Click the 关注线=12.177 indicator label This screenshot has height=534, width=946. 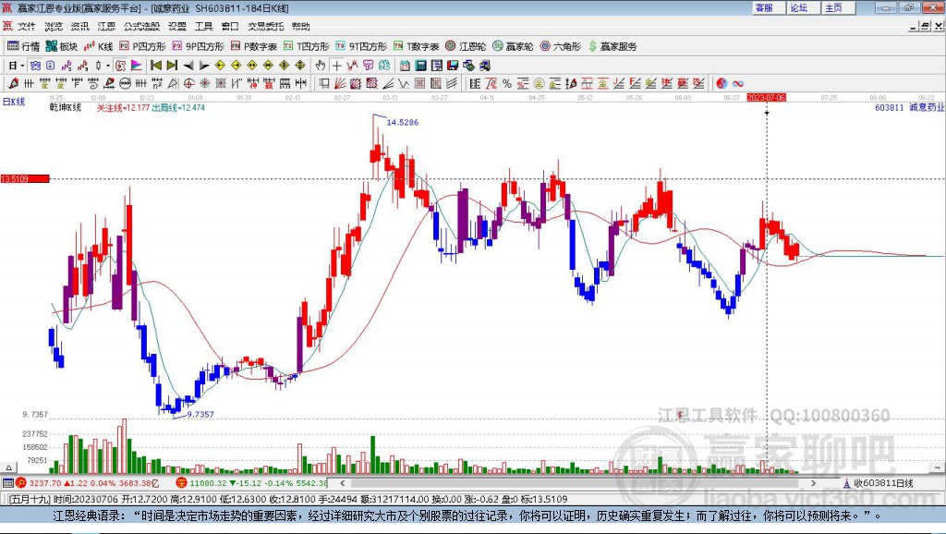pos(123,107)
